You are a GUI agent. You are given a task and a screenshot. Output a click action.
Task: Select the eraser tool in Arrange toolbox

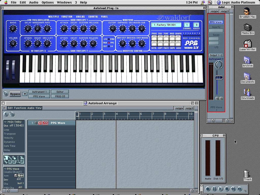pyautogui.click(x=14, y=158)
